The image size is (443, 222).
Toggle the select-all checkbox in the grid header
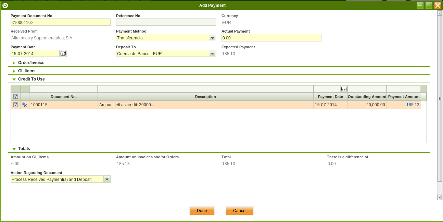pyautogui.click(x=15, y=97)
